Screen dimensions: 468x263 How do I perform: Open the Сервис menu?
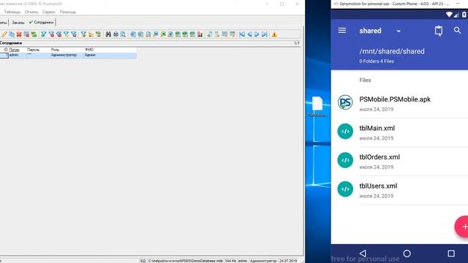49,12
